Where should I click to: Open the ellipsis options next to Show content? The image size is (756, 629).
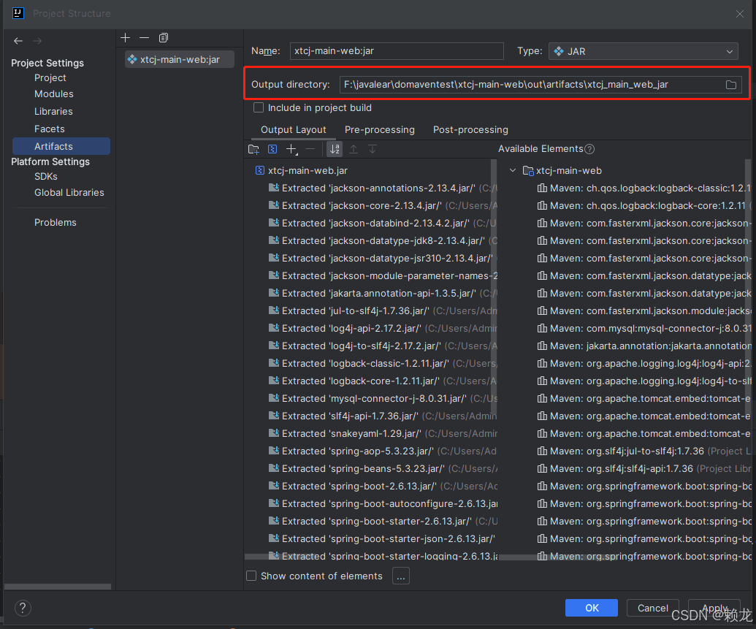tap(401, 576)
